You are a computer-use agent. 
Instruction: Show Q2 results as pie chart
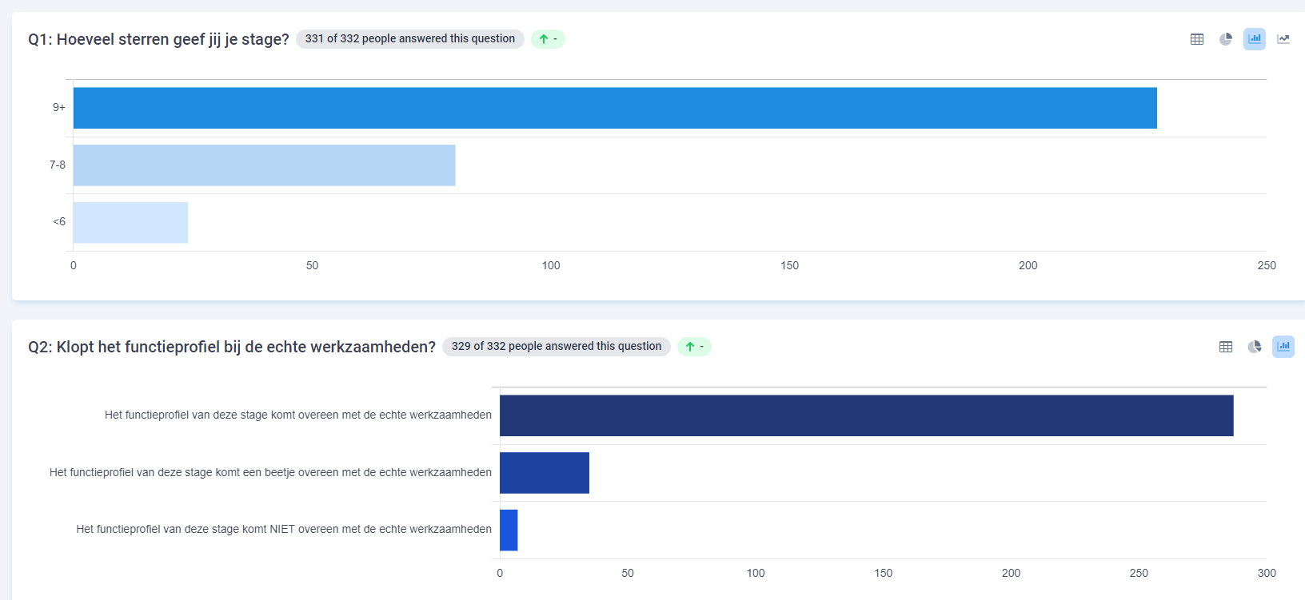pos(1255,347)
